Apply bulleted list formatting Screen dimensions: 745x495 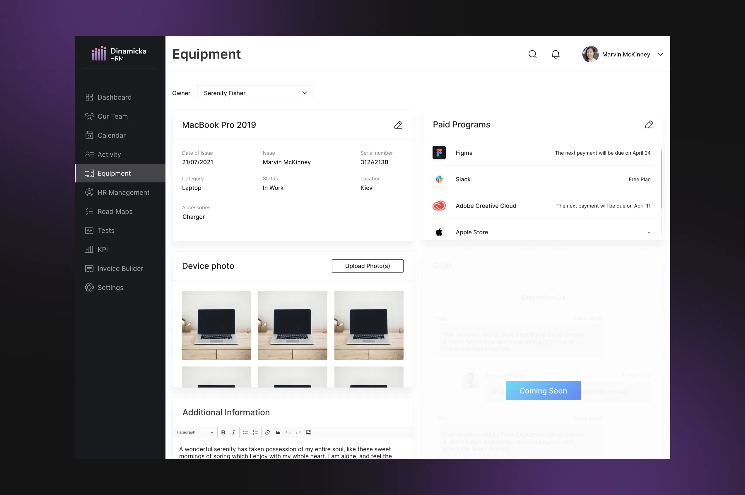[x=245, y=432]
